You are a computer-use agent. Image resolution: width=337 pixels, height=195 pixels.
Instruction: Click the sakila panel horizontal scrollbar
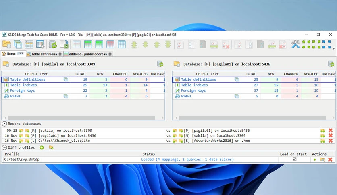click(81, 118)
